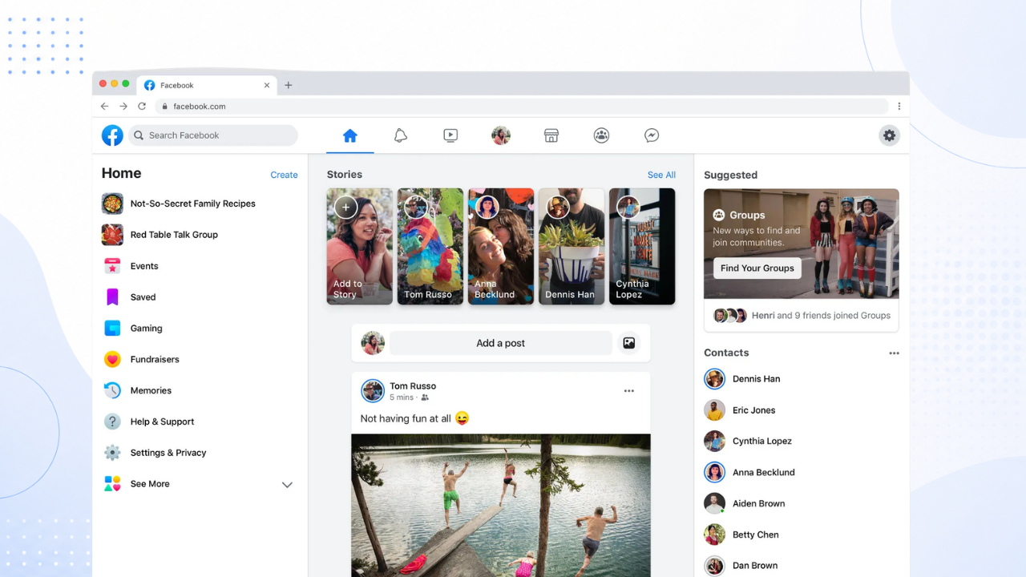This screenshot has width=1026, height=577.
Task: Open Red Table Talk Group icon
Action: point(112,235)
